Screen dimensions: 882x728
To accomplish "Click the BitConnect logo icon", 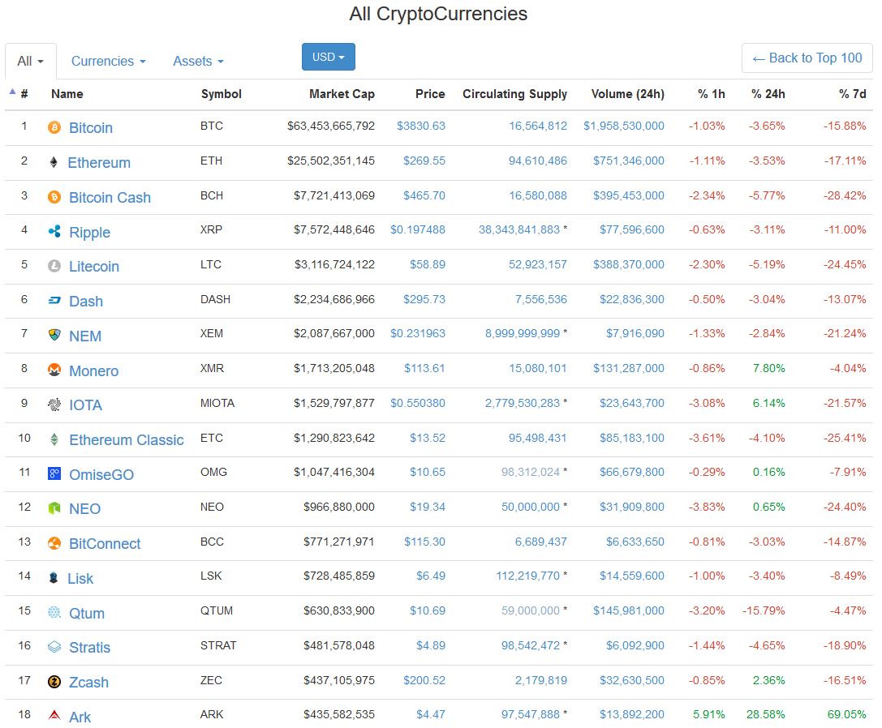I will 54,544.
